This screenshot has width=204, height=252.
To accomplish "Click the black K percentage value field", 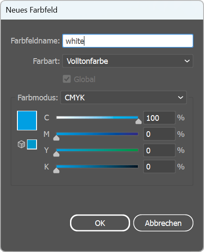I will [x=159, y=167].
